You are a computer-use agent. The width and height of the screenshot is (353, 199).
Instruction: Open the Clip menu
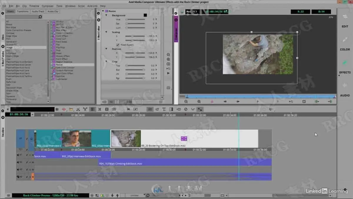point(24,6)
